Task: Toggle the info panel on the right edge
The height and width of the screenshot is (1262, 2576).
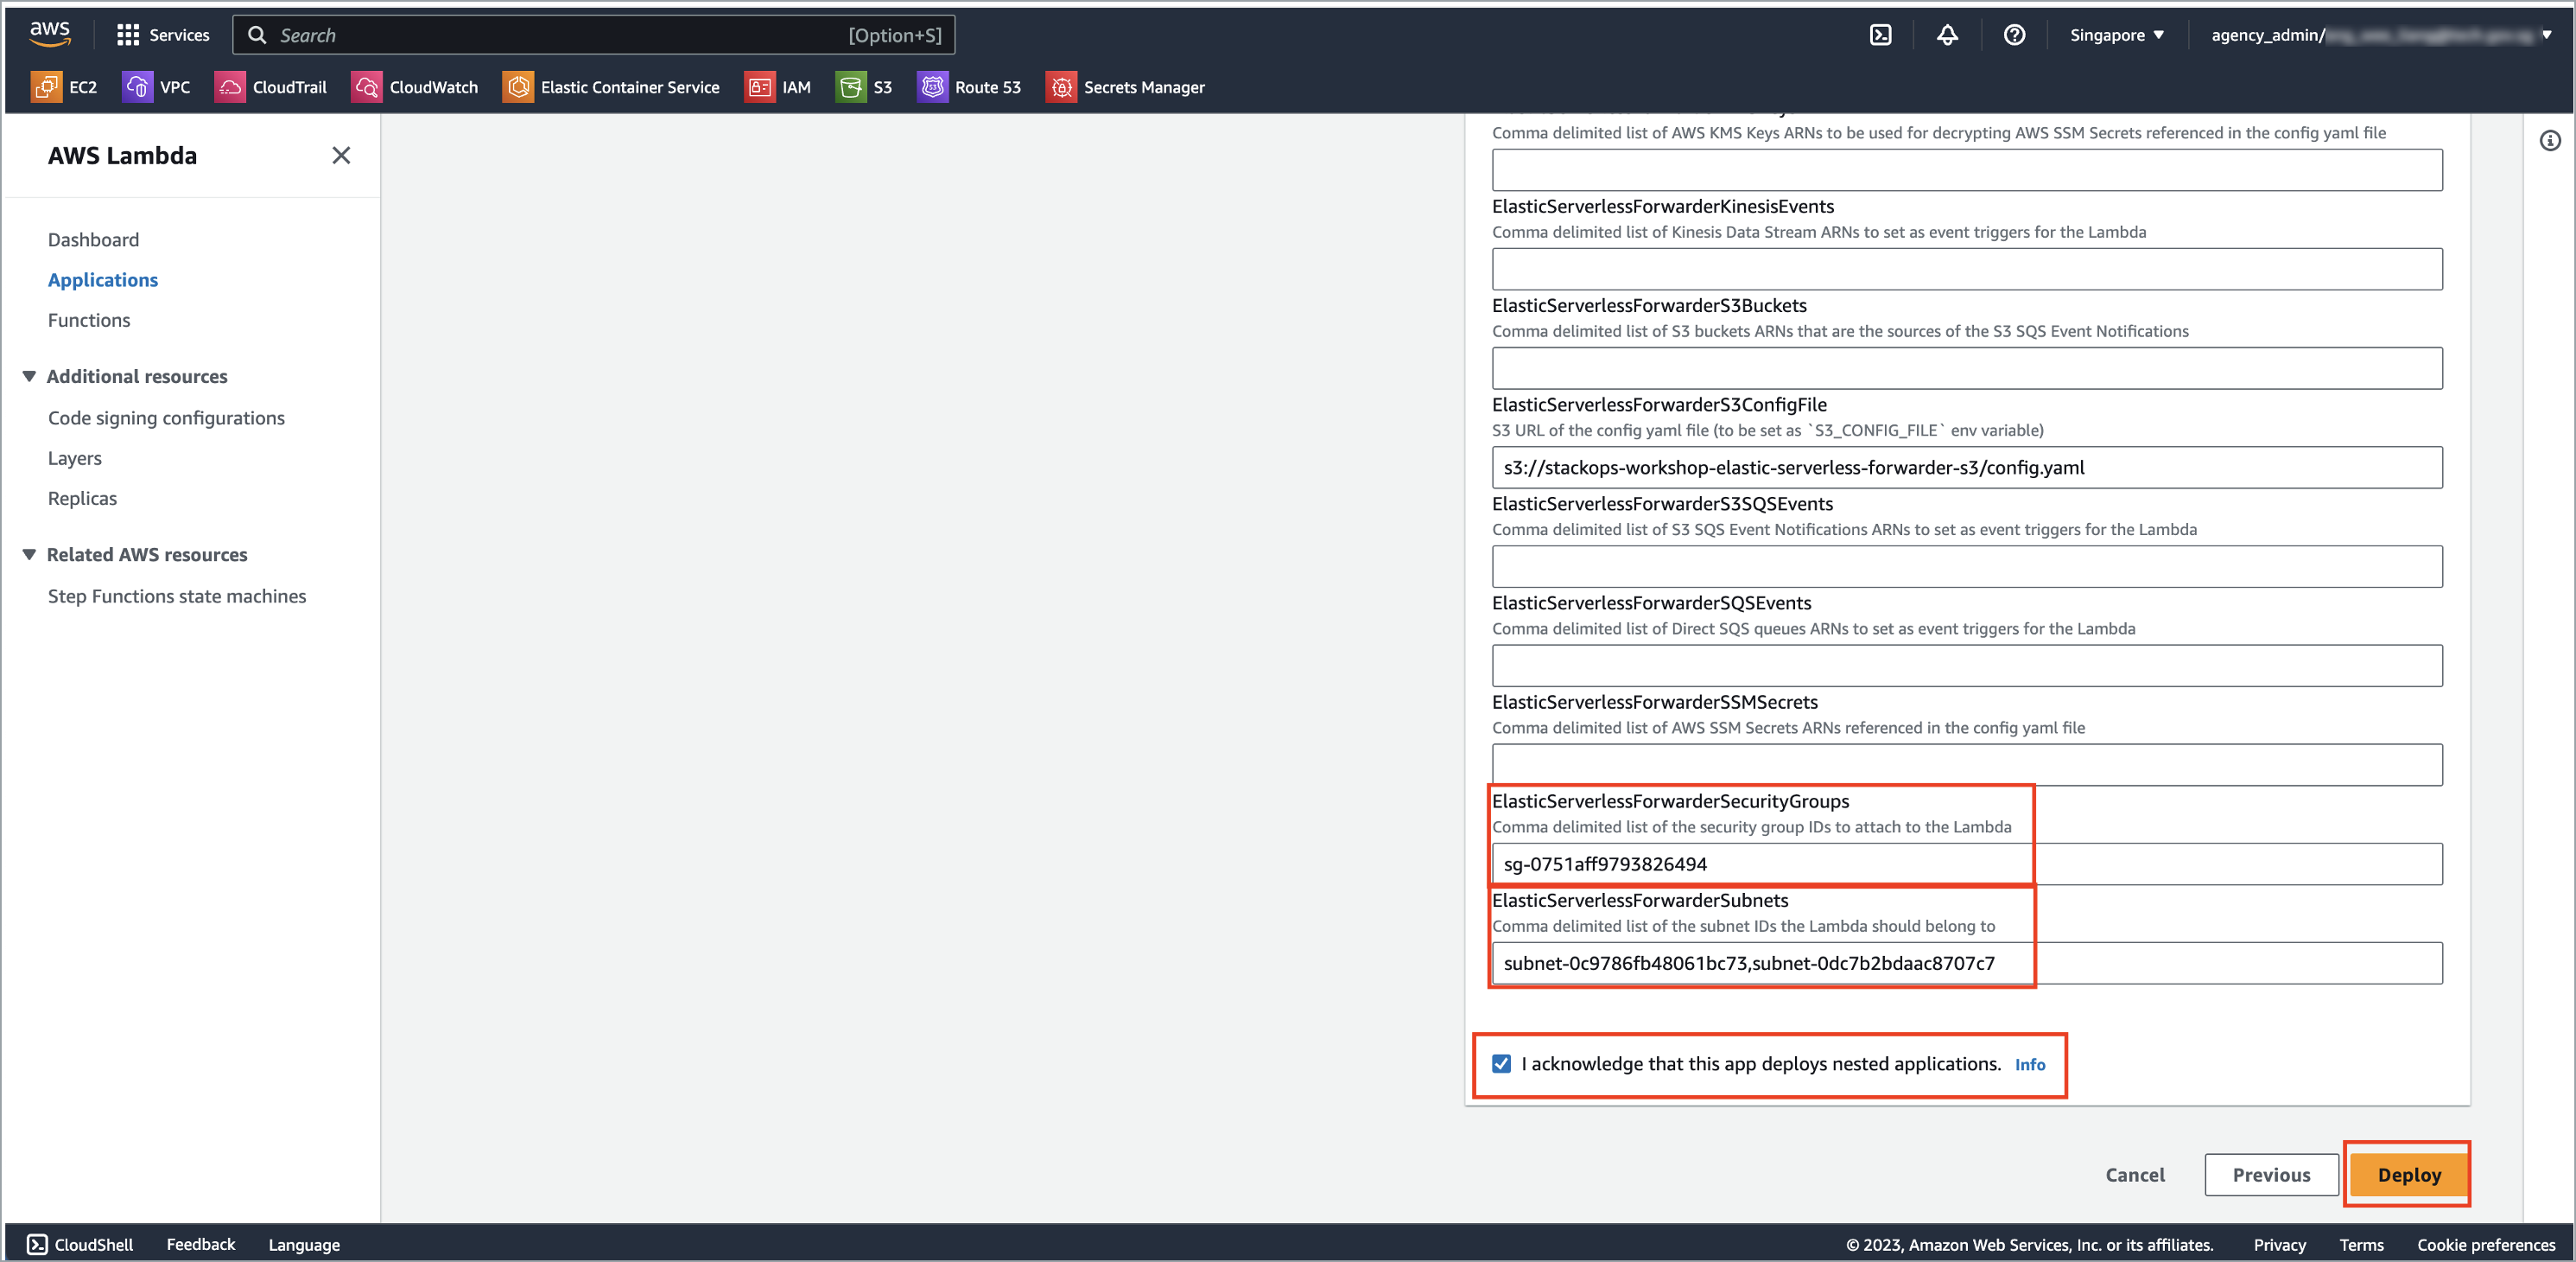Action: tap(2551, 140)
